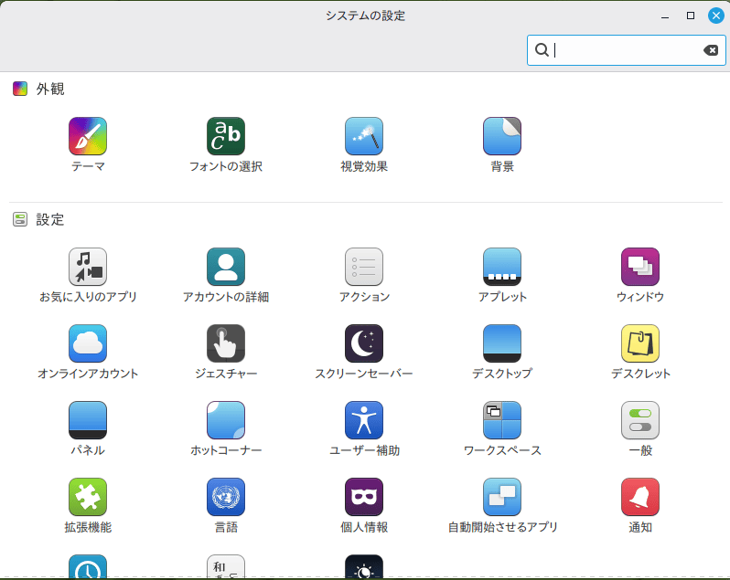
Task: Open the 言語 languages settings
Action: 226,497
